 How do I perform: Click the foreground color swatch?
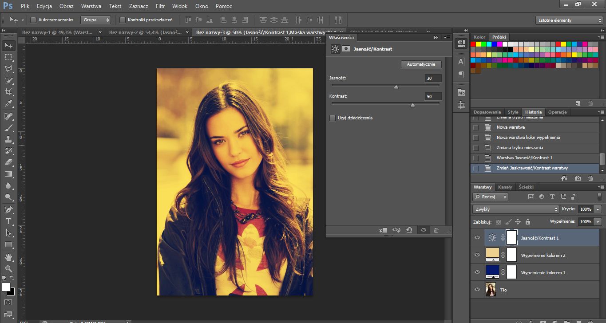pyautogui.click(x=6, y=287)
